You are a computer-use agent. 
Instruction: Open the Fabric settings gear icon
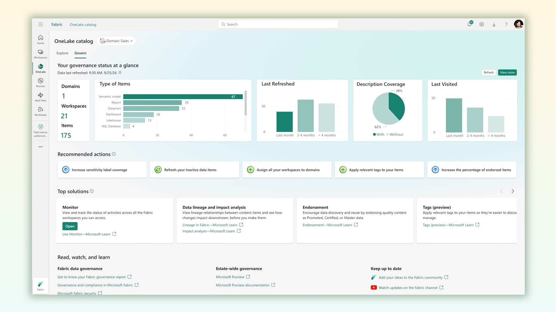click(482, 24)
